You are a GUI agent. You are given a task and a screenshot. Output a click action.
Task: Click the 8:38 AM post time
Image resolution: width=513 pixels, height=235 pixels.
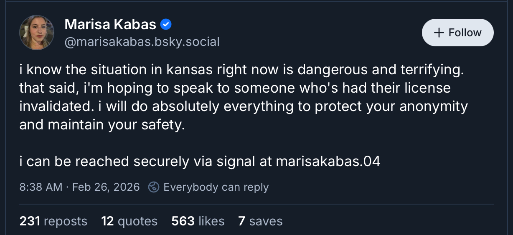click(41, 187)
